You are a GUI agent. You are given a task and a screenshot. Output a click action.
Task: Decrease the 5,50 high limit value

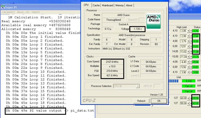[188, 67]
